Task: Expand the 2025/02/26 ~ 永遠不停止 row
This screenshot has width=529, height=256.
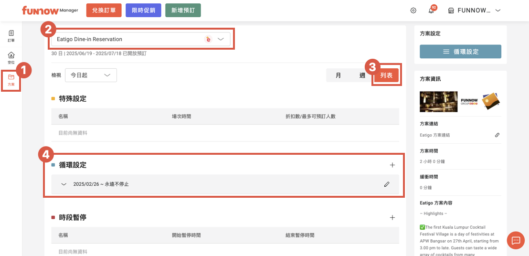Action: point(63,184)
